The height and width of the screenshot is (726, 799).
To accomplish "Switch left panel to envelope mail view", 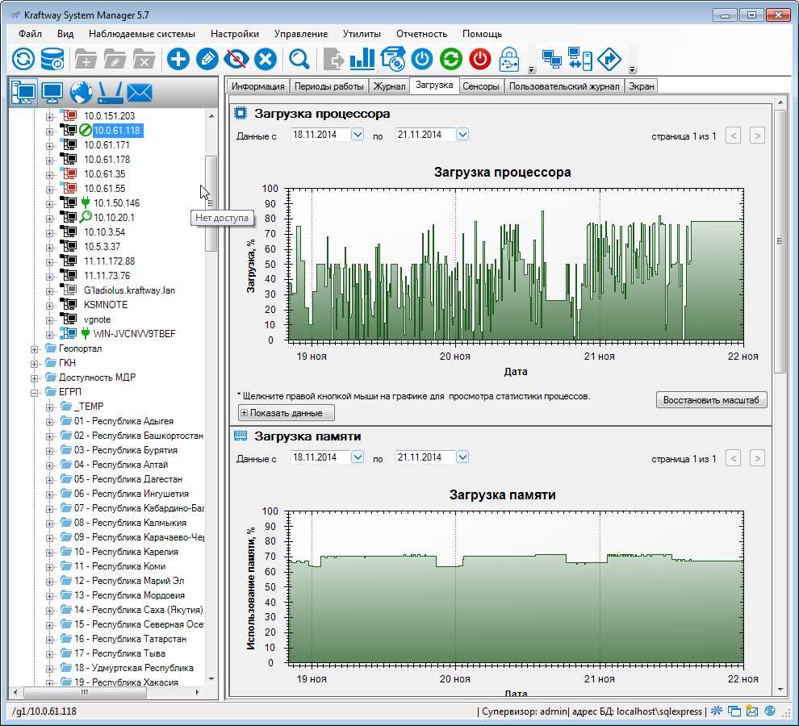I will (140, 93).
